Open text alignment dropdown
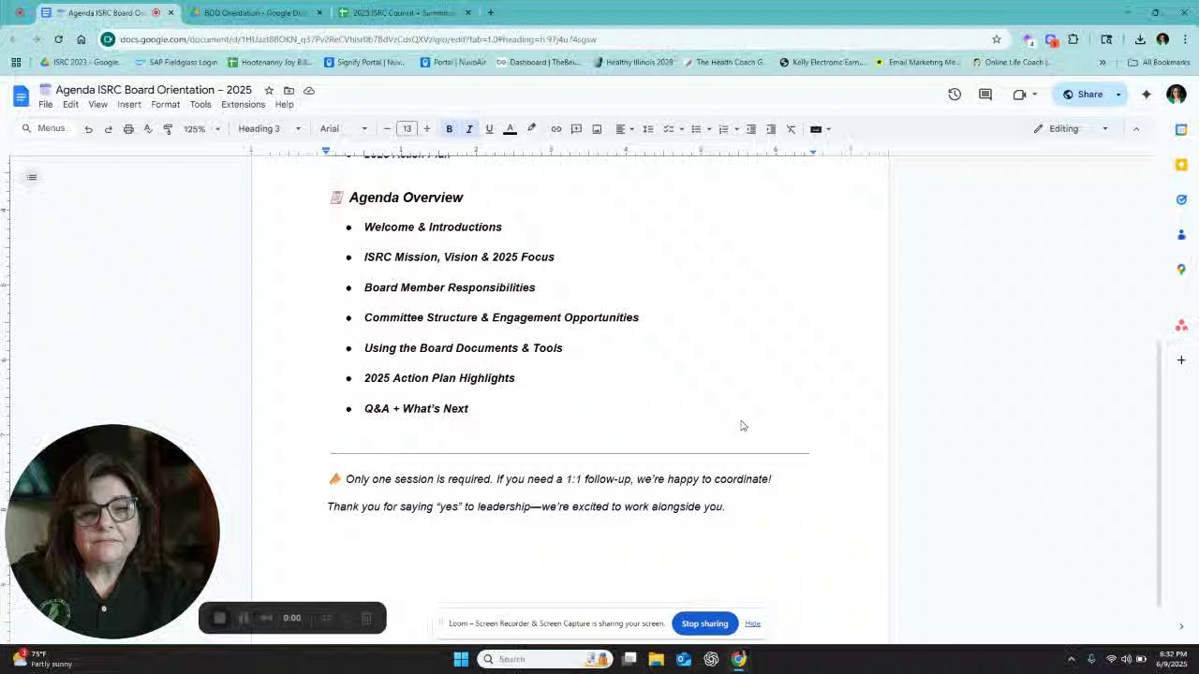Image resolution: width=1199 pixels, height=674 pixels. (624, 129)
